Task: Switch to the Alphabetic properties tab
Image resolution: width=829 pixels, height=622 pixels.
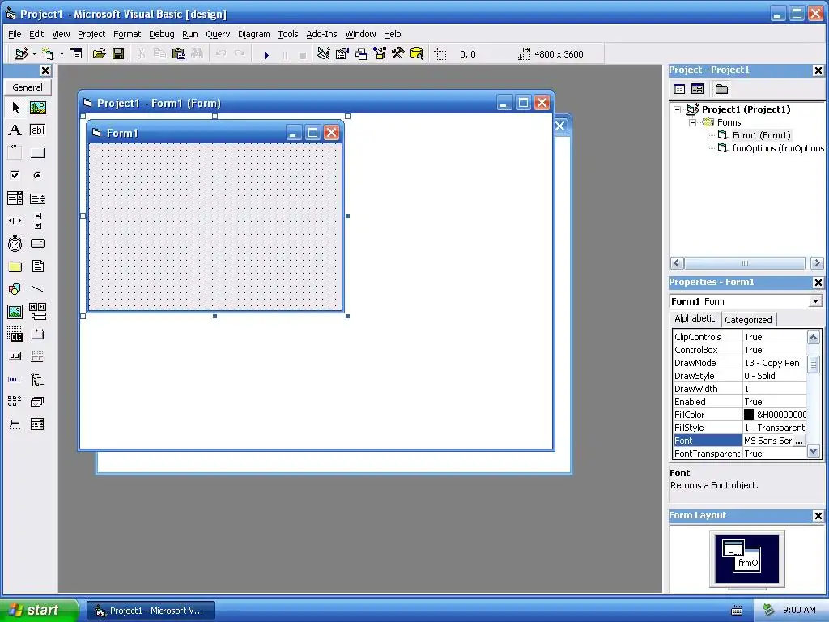Action: (695, 318)
